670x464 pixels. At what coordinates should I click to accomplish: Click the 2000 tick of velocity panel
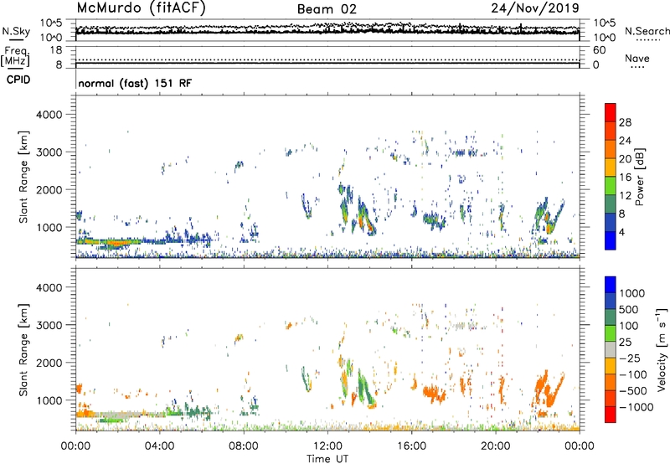coord(49,363)
